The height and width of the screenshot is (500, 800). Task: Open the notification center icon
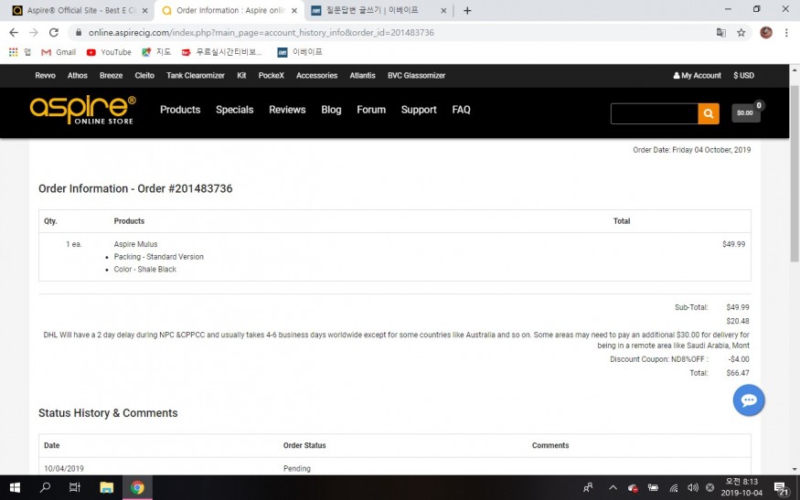[781, 488]
